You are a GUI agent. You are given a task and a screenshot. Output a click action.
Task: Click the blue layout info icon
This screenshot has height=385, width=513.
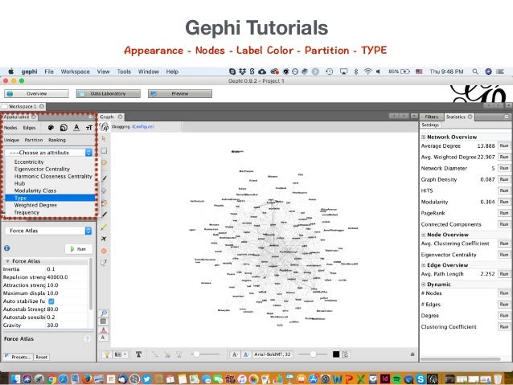click(x=7, y=248)
